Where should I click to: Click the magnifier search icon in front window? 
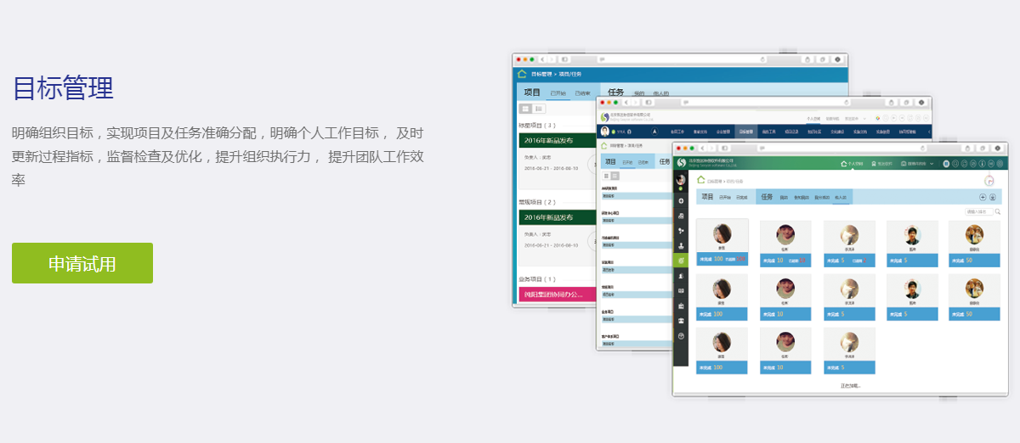click(998, 211)
